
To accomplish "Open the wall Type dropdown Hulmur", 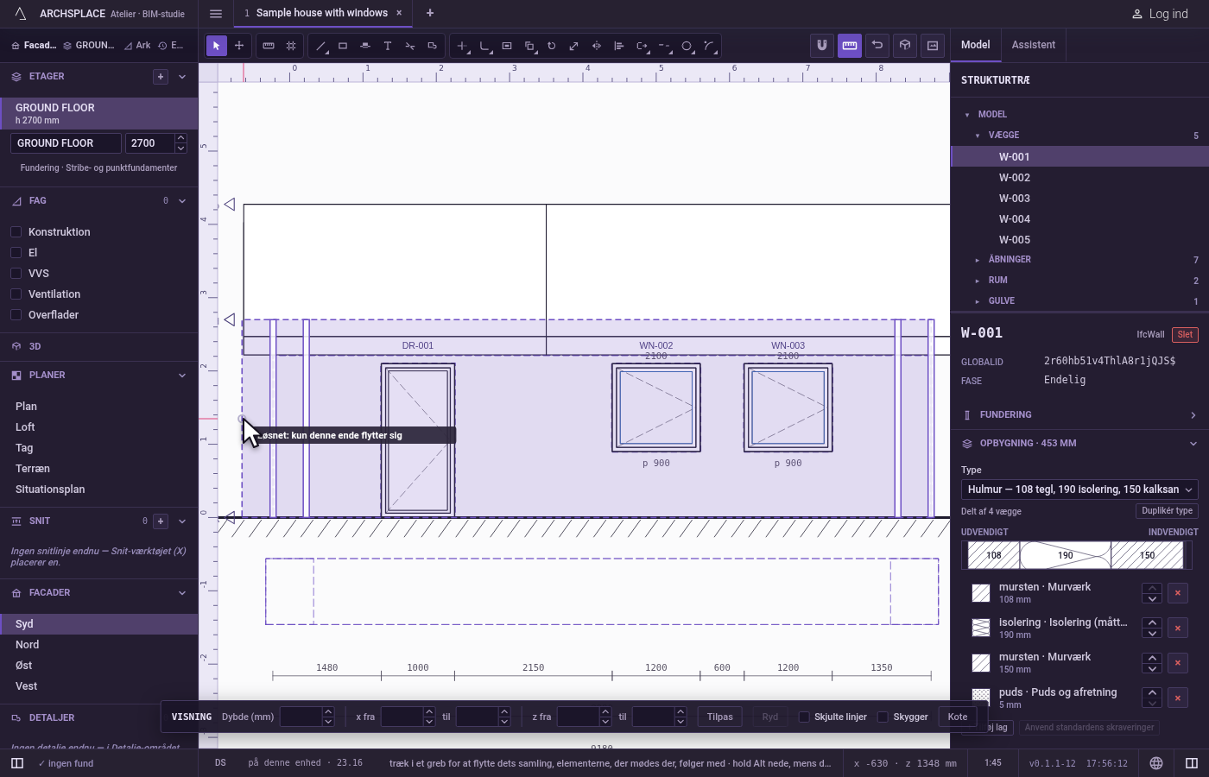I will point(1079,490).
